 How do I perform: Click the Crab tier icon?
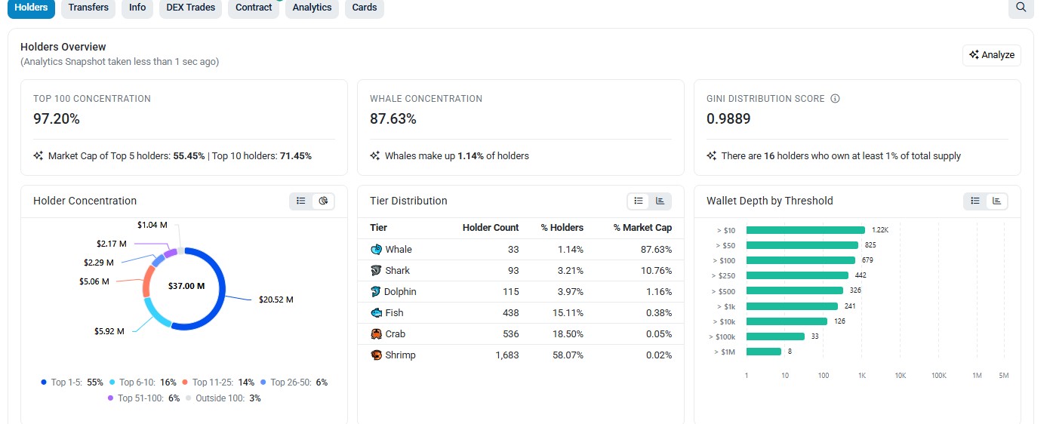(x=377, y=334)
